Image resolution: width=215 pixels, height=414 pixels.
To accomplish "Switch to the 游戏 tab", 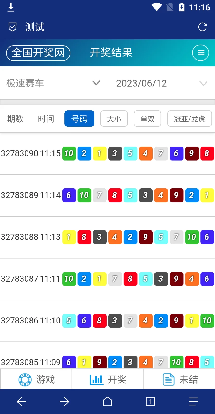I will (x=36, y=379).
